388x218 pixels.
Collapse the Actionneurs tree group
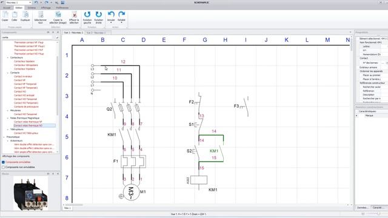click(8, 140)
